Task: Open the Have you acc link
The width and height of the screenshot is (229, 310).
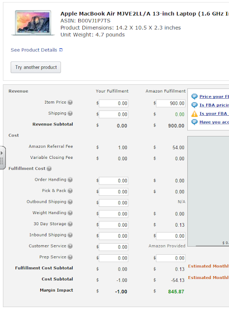Action: (x=214, y=122)
